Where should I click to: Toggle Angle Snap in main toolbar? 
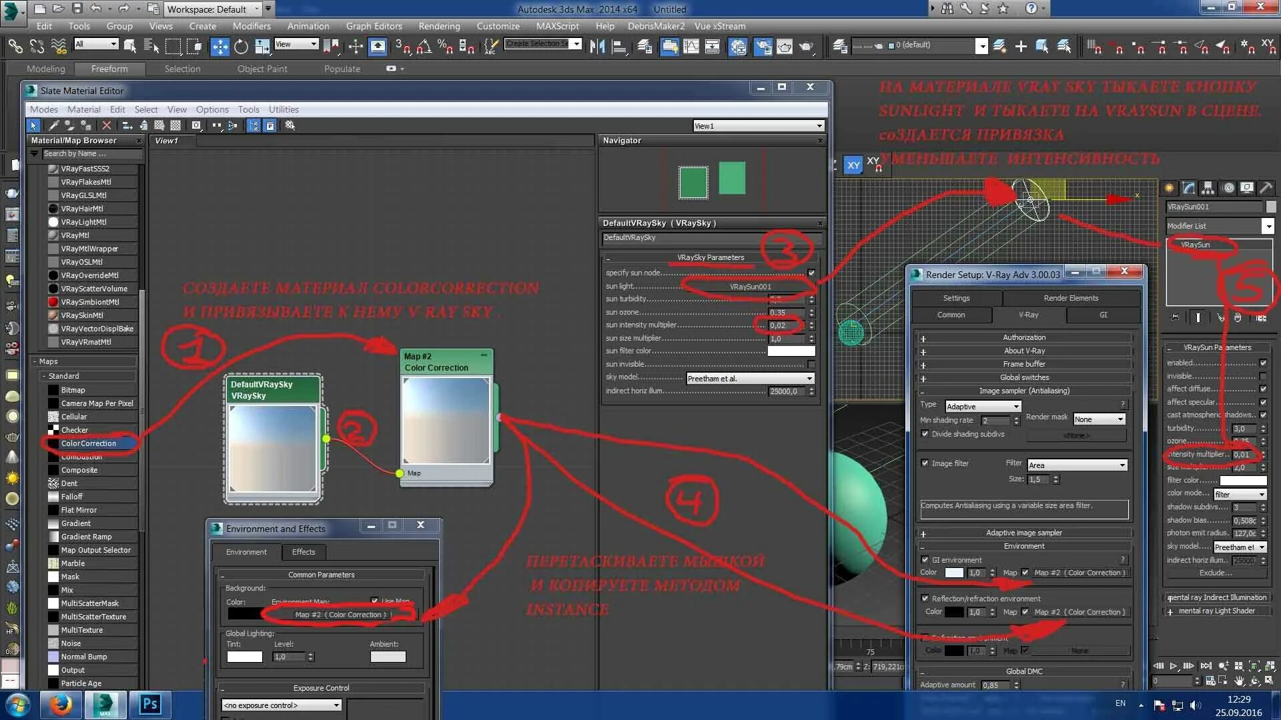point(424,46)
